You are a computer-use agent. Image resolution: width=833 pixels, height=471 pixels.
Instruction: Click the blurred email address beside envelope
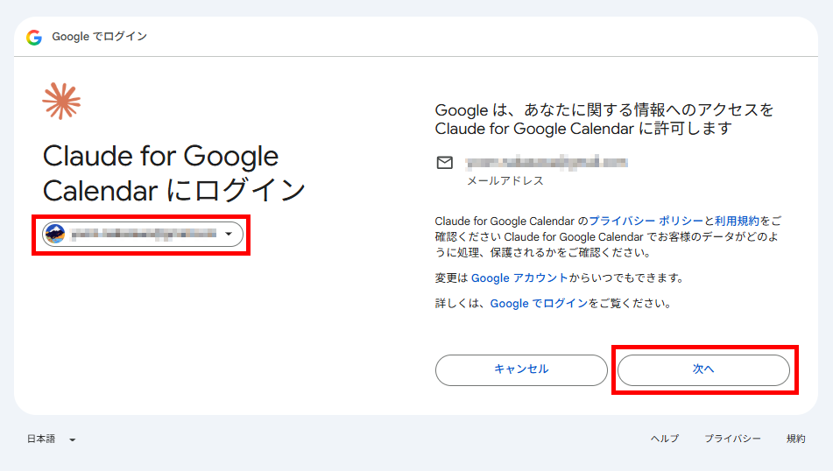(x=547, y=162)
